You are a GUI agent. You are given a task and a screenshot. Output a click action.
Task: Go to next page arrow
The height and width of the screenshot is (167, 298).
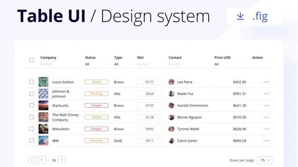(62, 160)
